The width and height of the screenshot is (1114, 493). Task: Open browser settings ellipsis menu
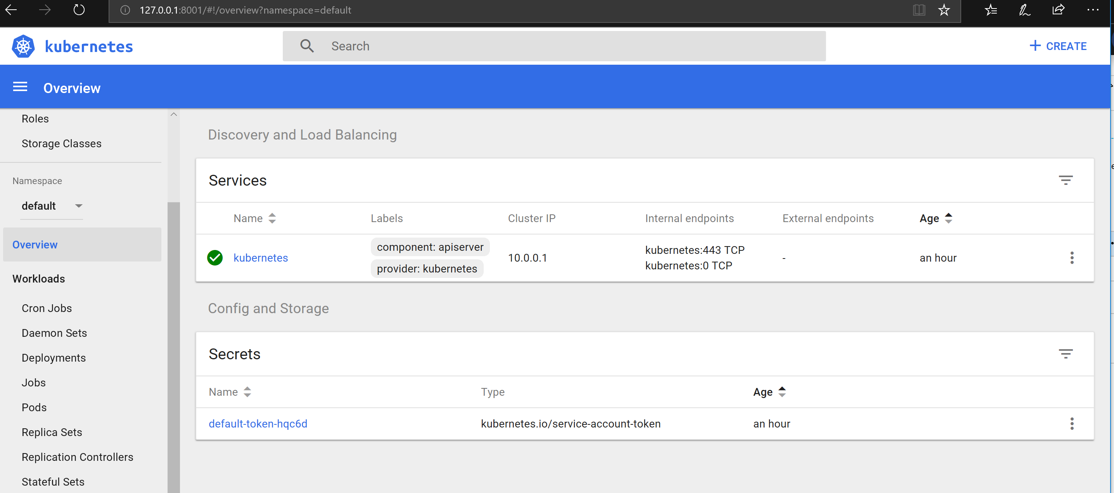1093,10
